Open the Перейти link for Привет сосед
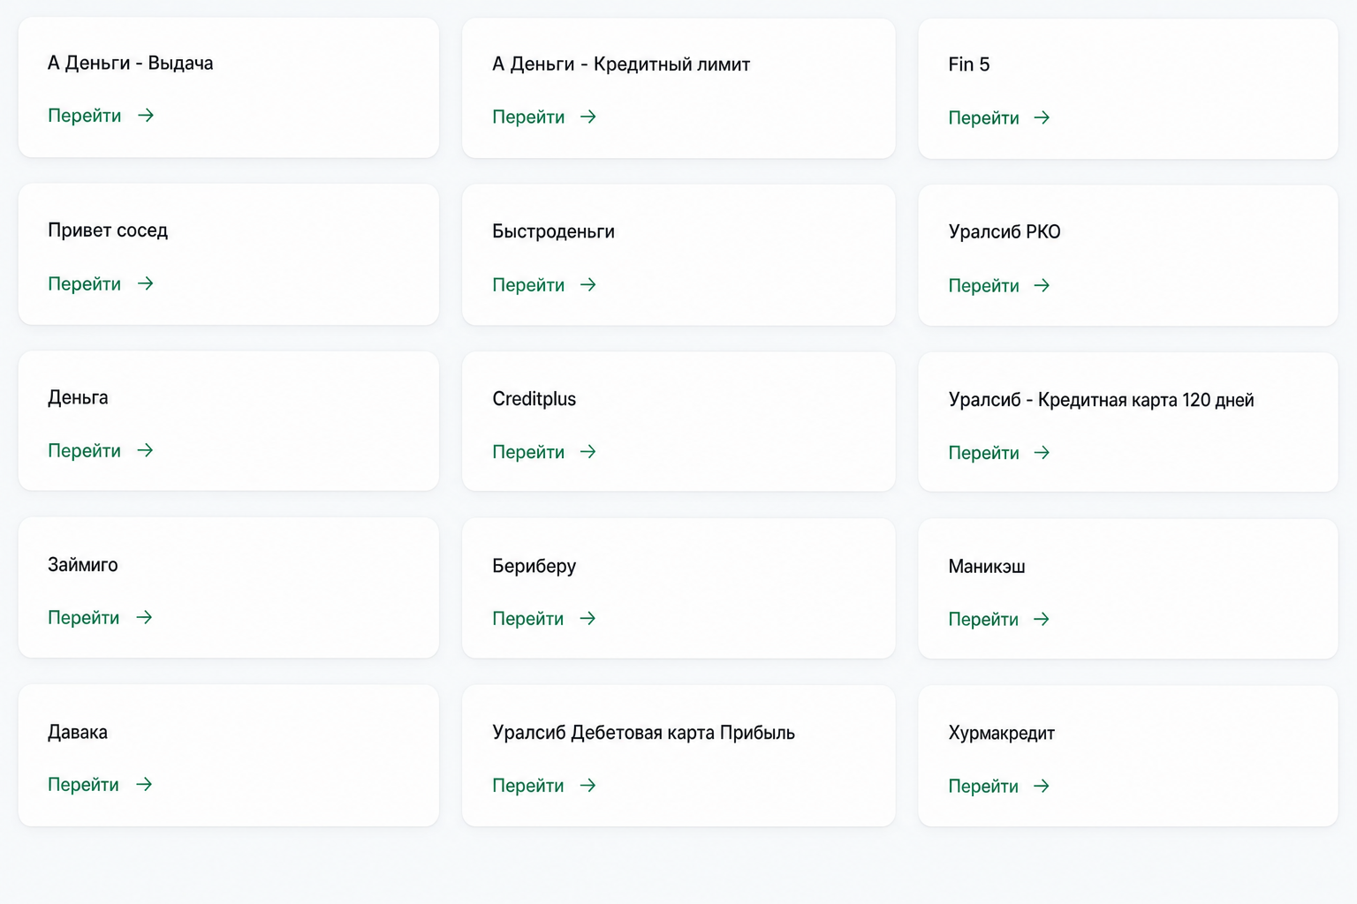Image resolution: width=1357 pixels, height=904 pixels. (85, 284)
